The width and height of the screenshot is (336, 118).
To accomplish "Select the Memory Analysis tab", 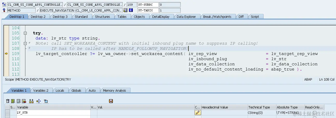I will [114, 90].
